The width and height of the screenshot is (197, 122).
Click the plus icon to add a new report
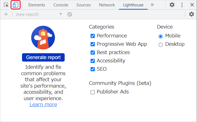coord(6,14)
